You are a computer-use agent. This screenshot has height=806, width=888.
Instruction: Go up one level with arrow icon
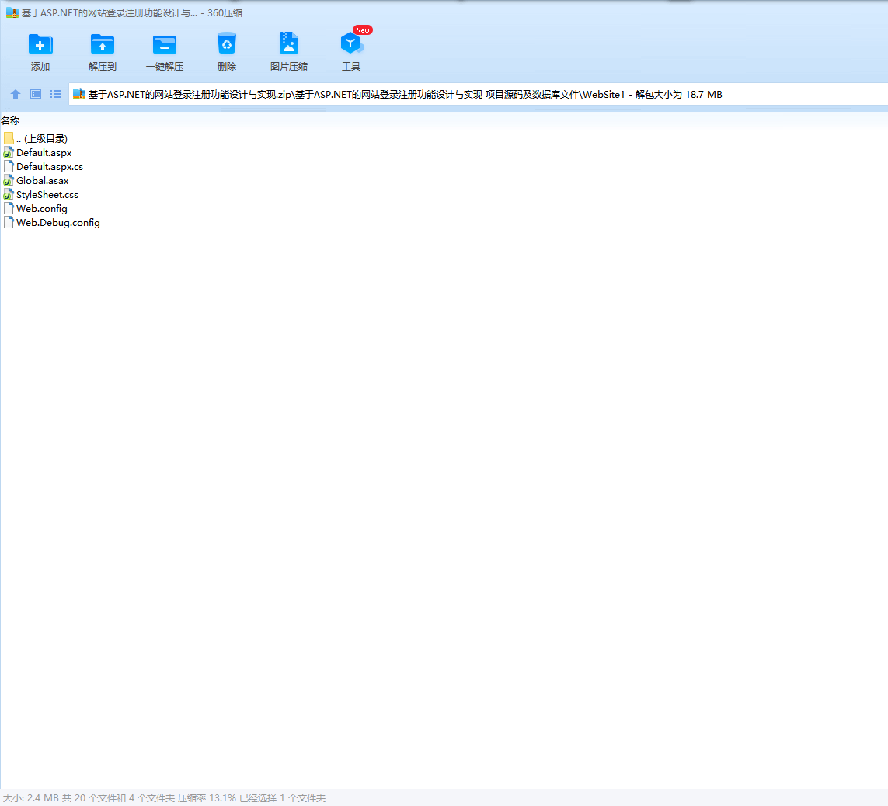(16, 94)
